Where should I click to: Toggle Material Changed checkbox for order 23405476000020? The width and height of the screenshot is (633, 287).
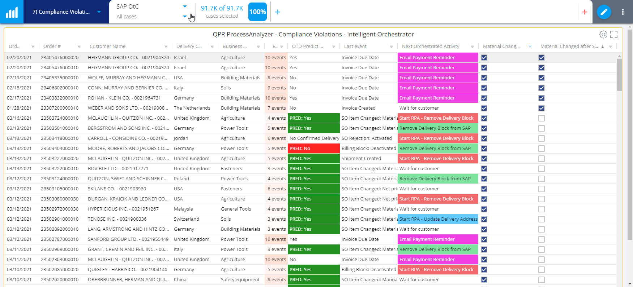(x=484, y=58)
